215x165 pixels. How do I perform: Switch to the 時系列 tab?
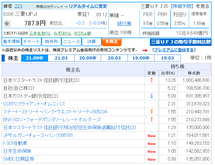coord(51,42)
